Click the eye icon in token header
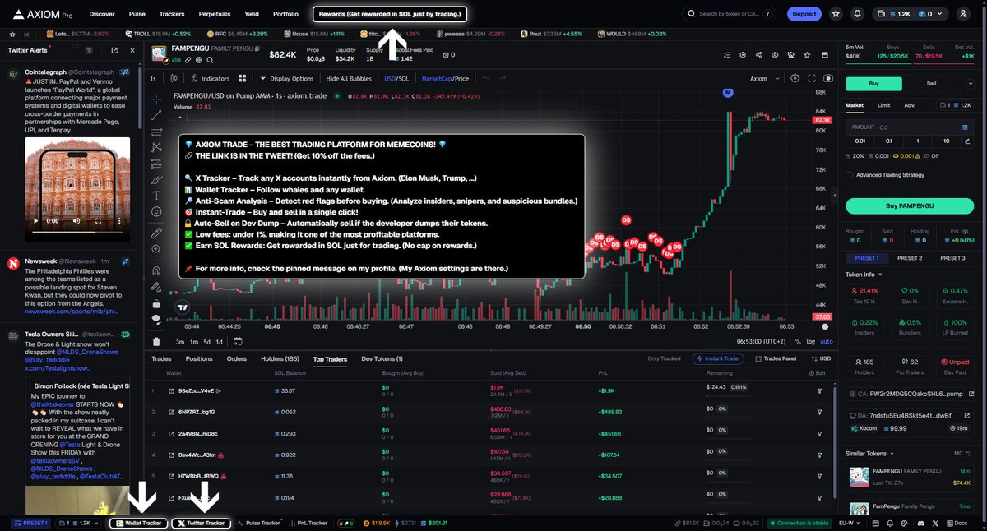The image size is (987, 531). click(774, 55)
